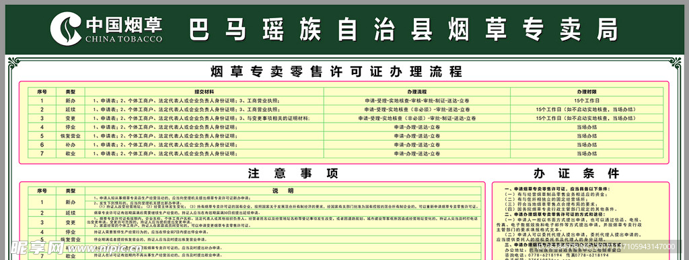Click '当场办结' in the 恢复营业 row
The image size is (689, 260).
coord(587,136)
